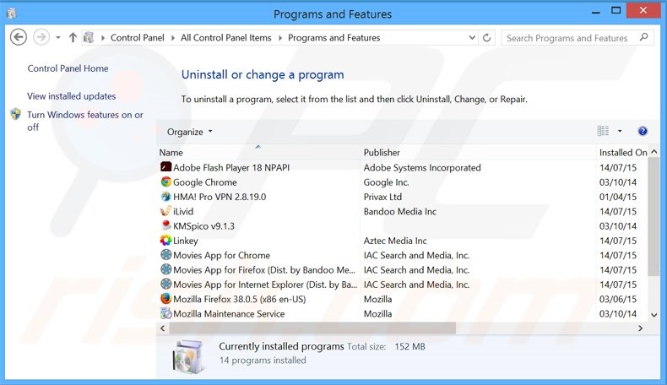Open View installed updates link
The height and width of the screenshot is (385, 667).
click(71, 96)
